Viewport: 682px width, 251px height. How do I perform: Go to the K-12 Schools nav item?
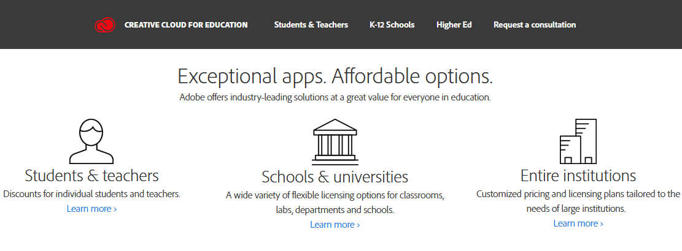[x=392, y=25]
